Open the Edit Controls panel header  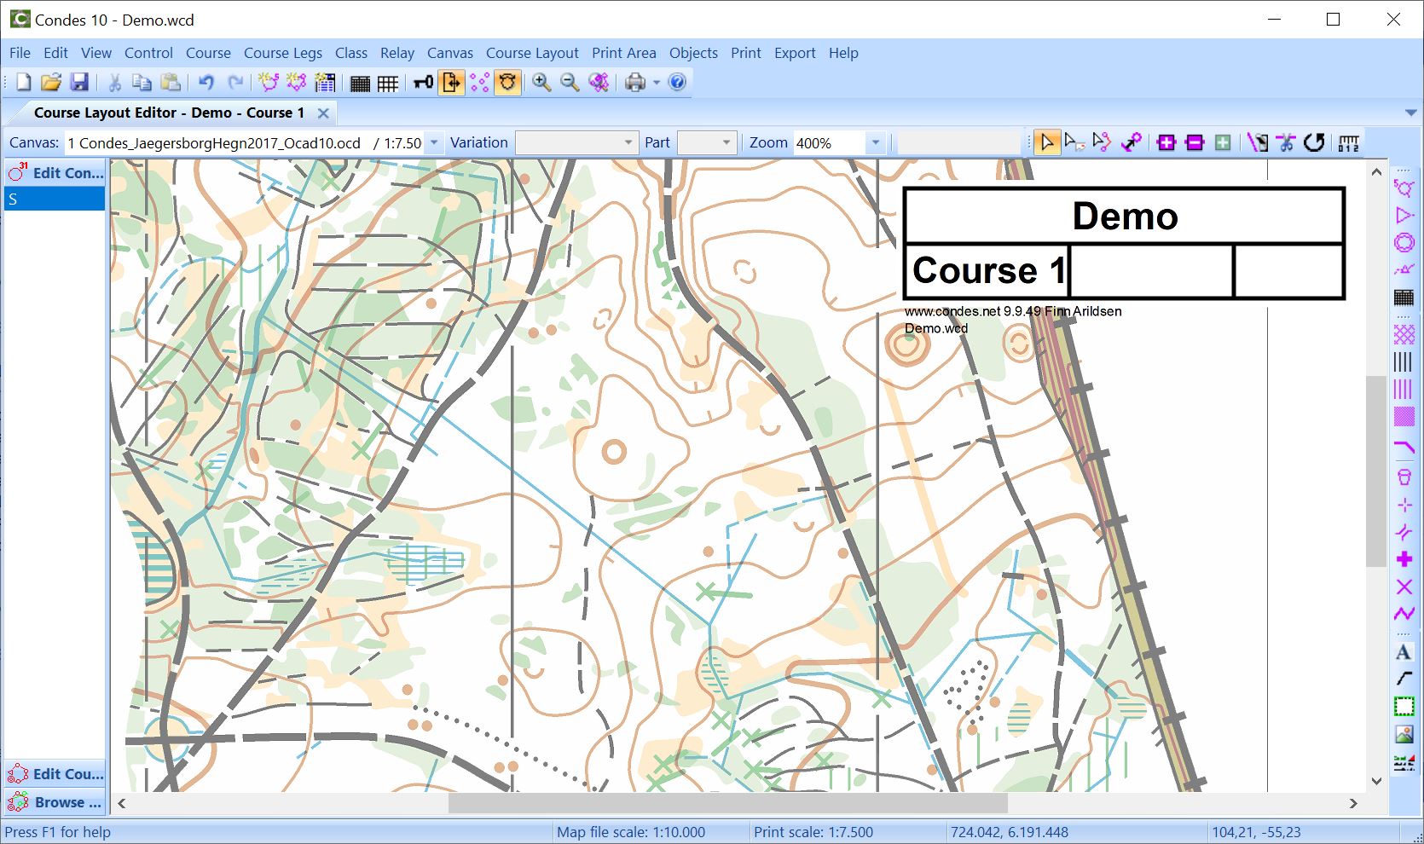[55, 172]
